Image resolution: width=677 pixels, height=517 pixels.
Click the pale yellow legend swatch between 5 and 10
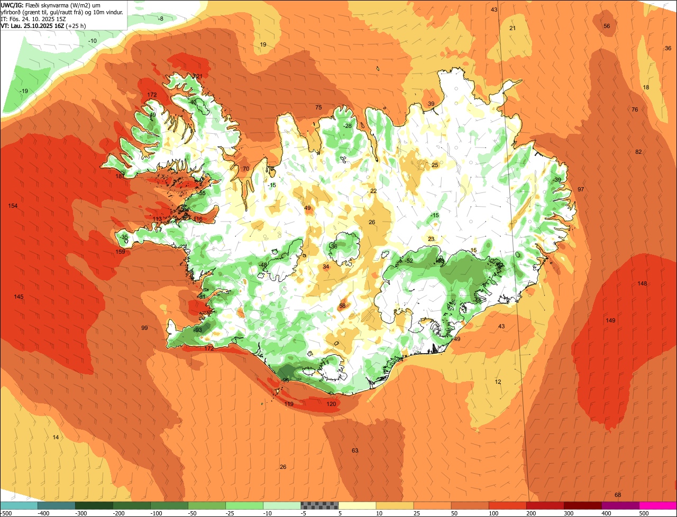coord(357,505)
